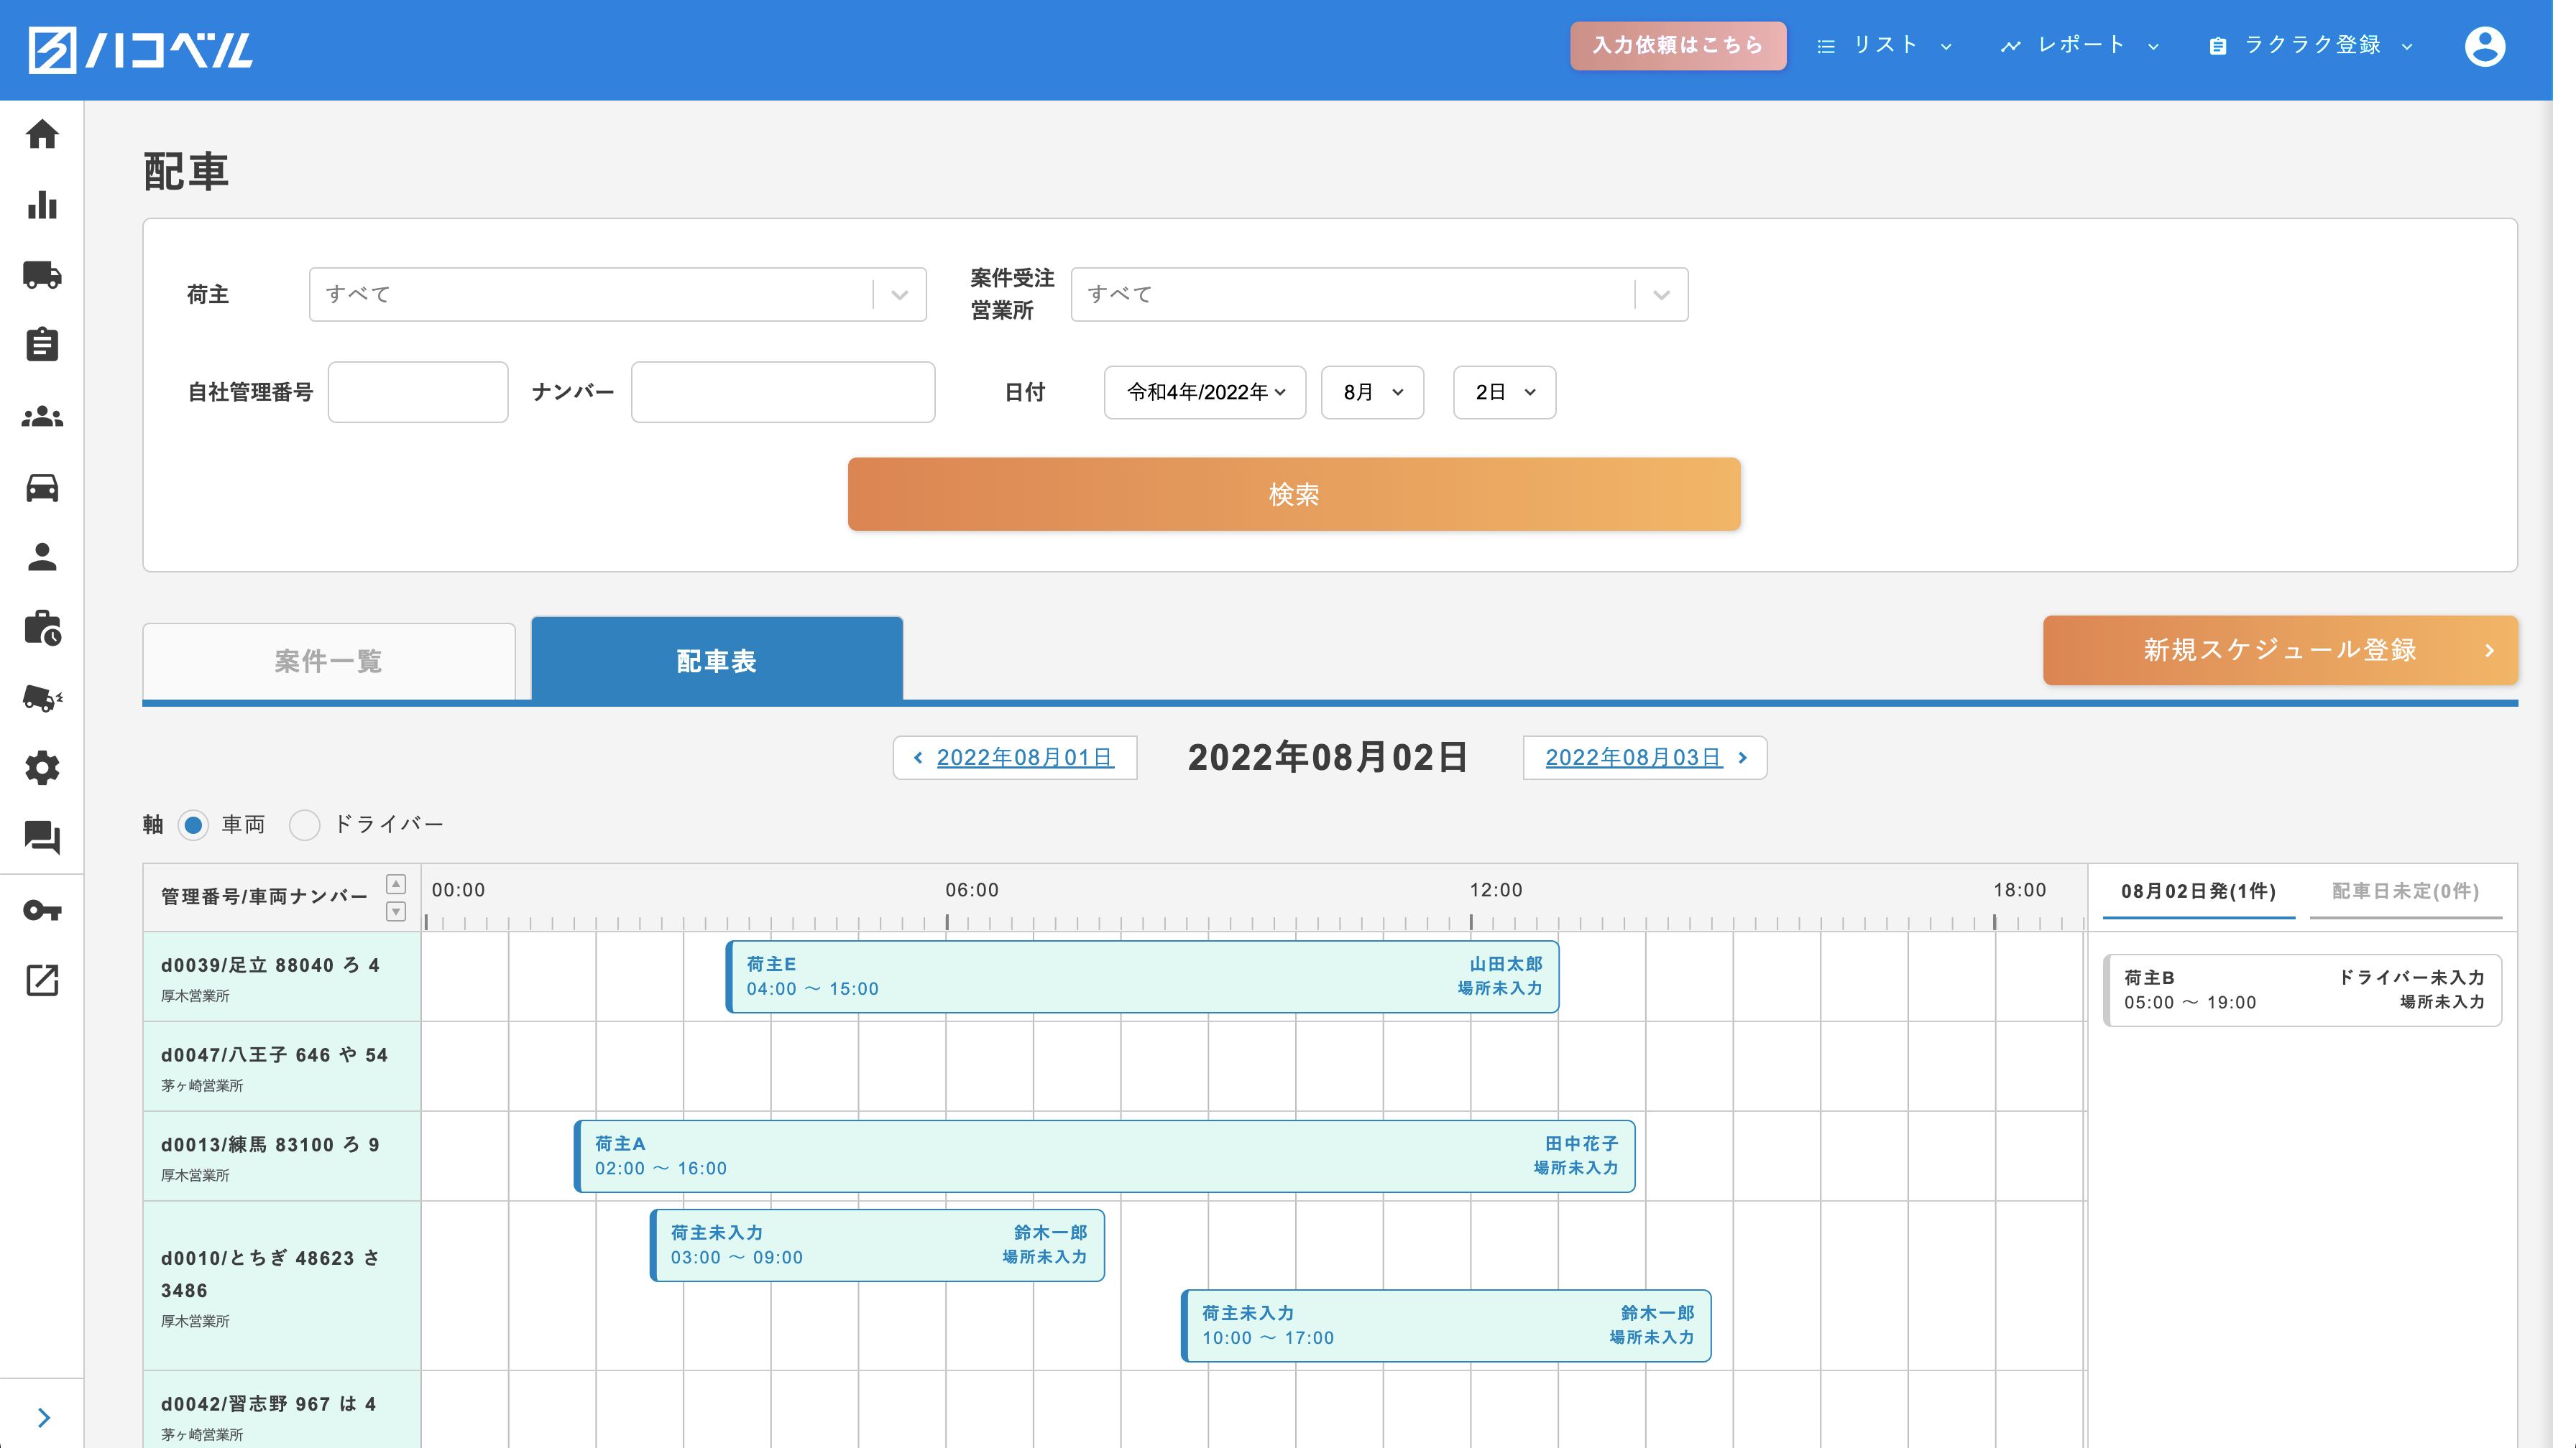This screenshot has height=1448, width=2576.
Task: Open the bar chart statistics icon
Action: click(x=42, y=205)
